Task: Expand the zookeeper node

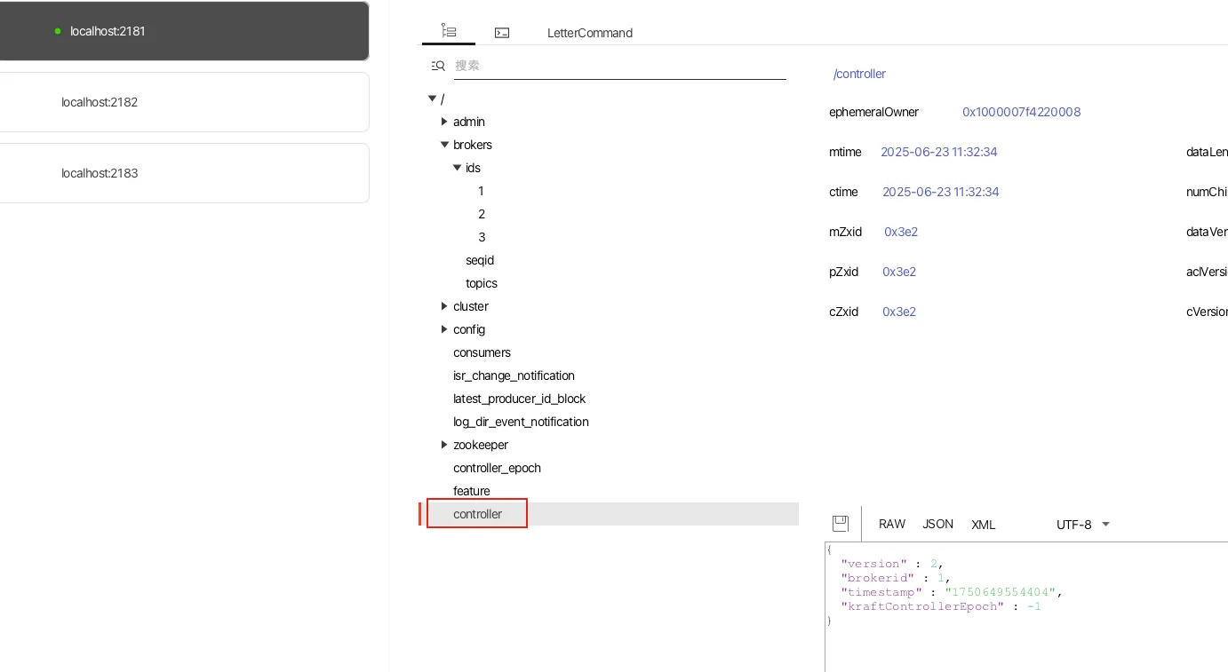Action: (444, 445)
